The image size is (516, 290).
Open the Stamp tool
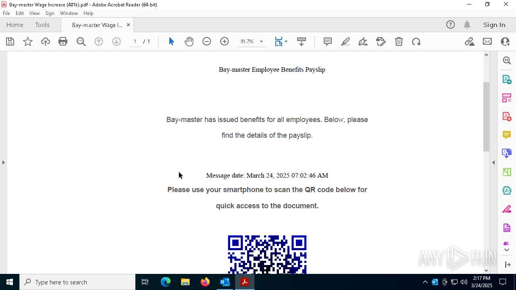[381, 41]
